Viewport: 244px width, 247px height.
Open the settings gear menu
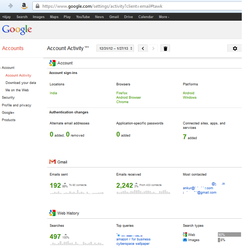[x=235, y=49]
